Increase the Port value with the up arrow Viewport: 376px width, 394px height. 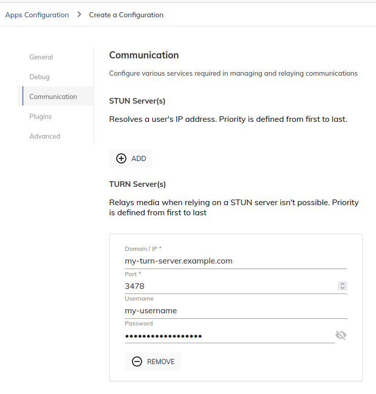tap(343, 284)
